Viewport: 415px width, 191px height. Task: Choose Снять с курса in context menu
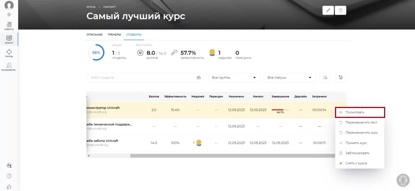[360, 163]
